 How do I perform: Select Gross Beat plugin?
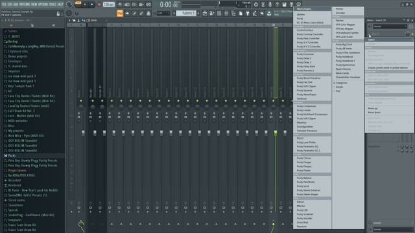click(x=302, y=223)
